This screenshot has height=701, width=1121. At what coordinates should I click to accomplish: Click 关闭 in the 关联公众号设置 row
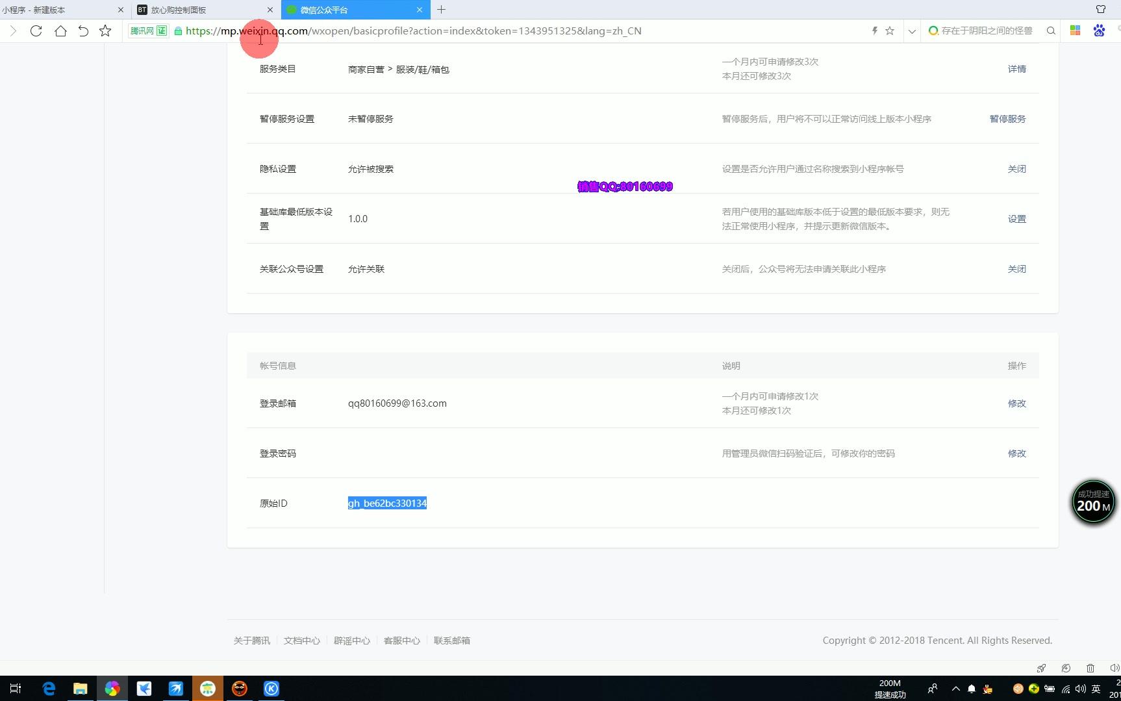(x=1016, y=269)
